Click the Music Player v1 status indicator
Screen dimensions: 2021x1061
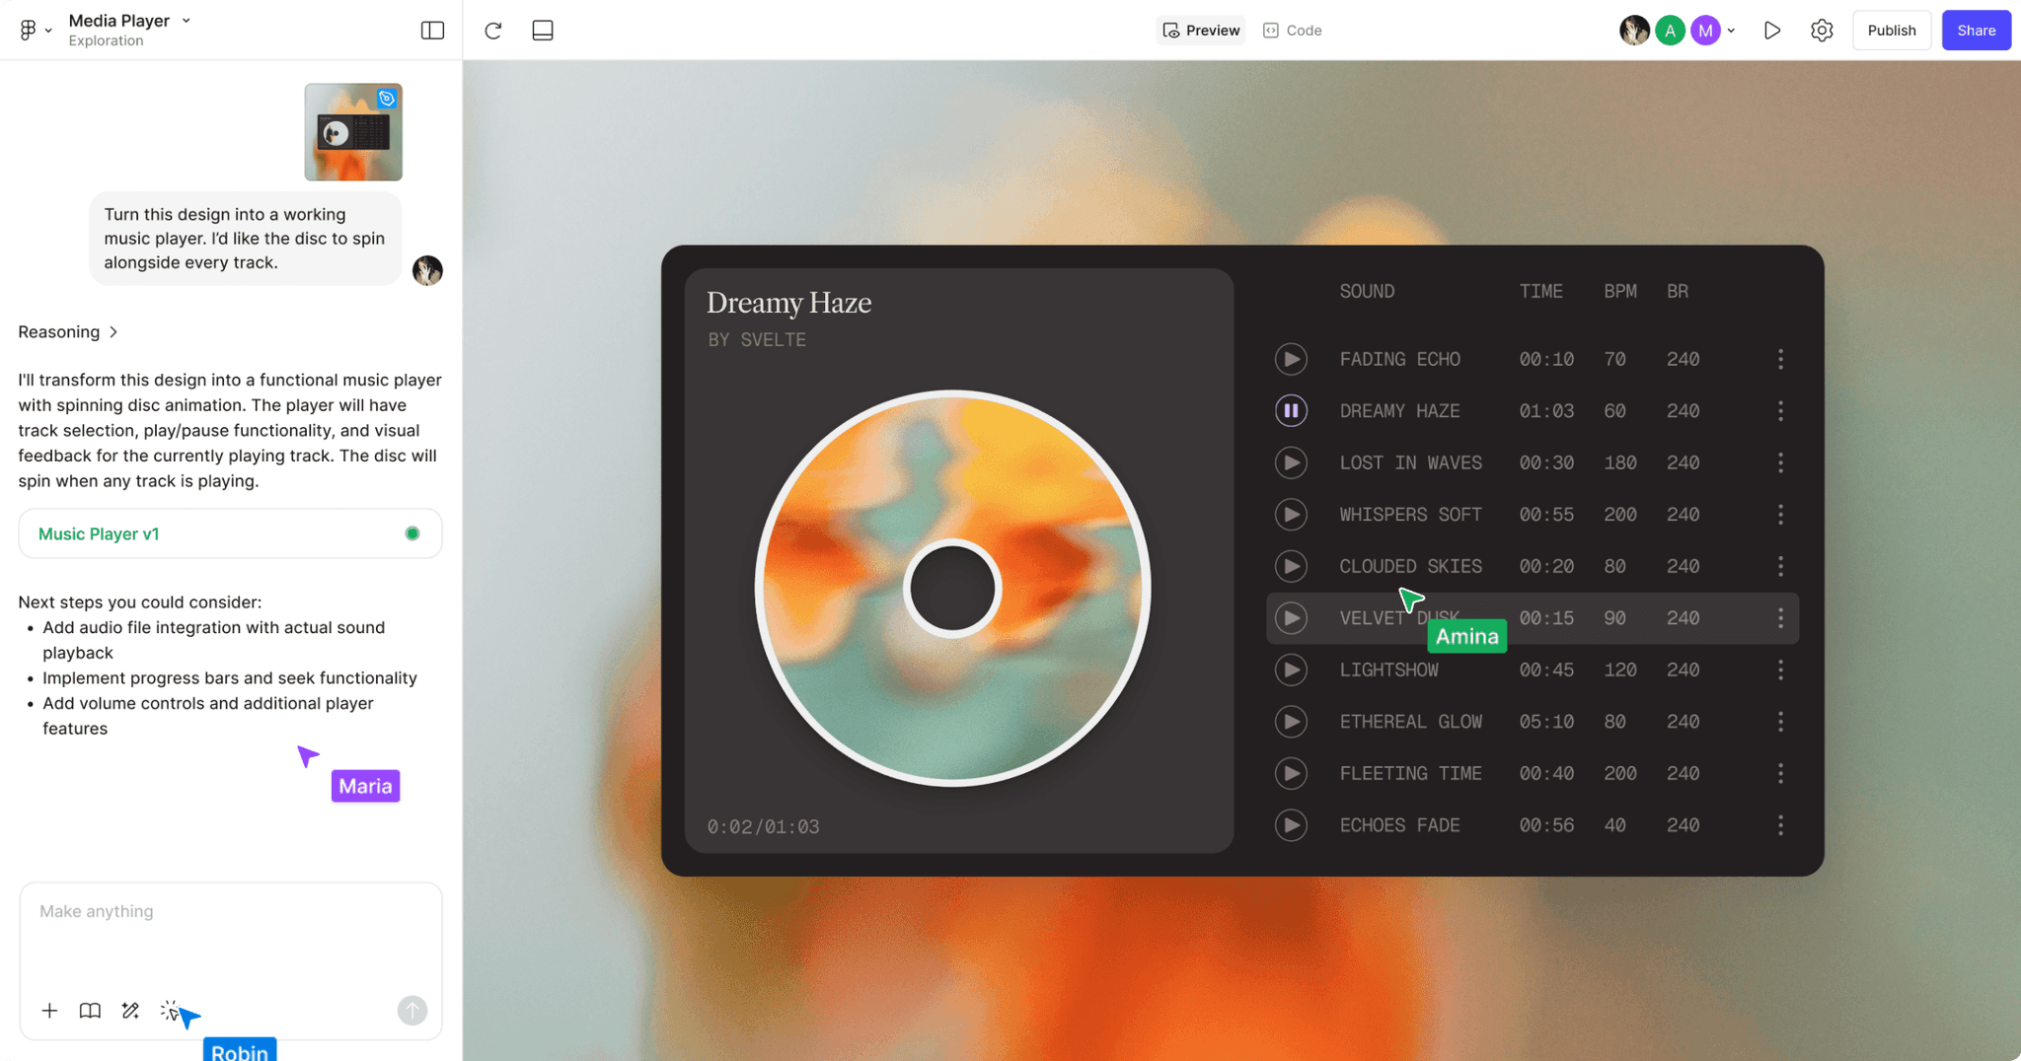click(411, 533)
